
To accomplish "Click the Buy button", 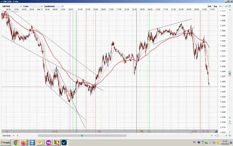I will (x=215, y=6).
